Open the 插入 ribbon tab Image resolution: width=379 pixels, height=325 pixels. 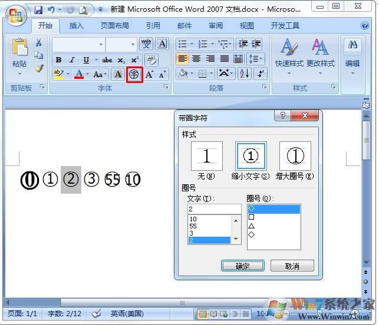tap(77, 25)
